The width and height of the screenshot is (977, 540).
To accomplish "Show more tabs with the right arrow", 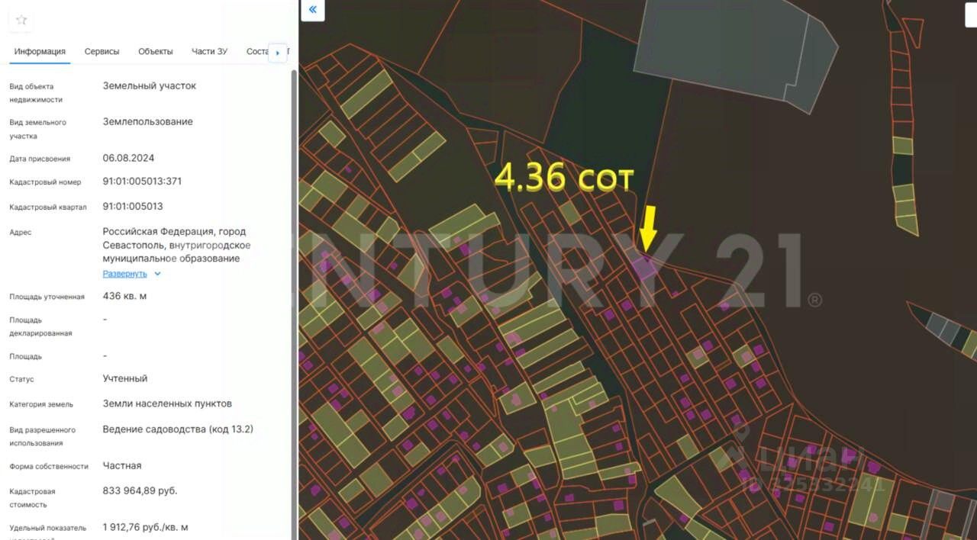I will pyautogui.click(x=277, y=53).
